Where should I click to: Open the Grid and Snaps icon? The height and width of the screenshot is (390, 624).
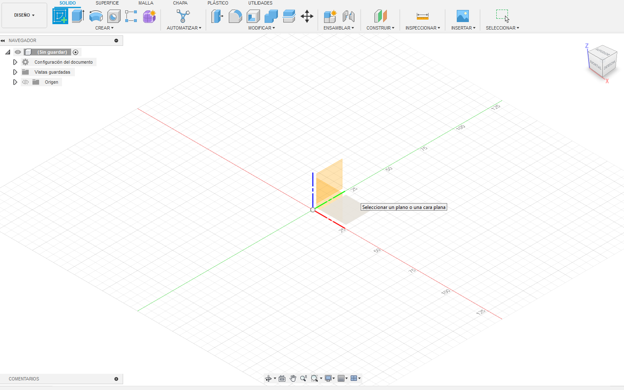pos(342,378)
